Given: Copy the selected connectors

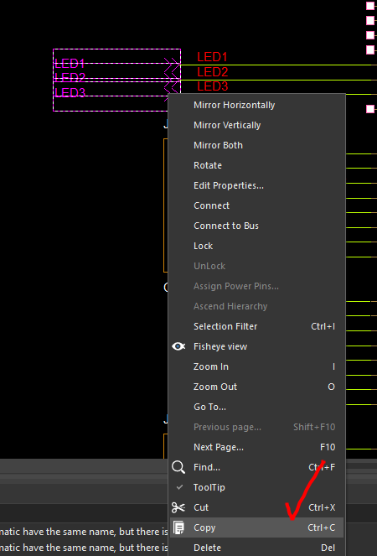Looking at the screenshot, I should (x=256, y=527).
